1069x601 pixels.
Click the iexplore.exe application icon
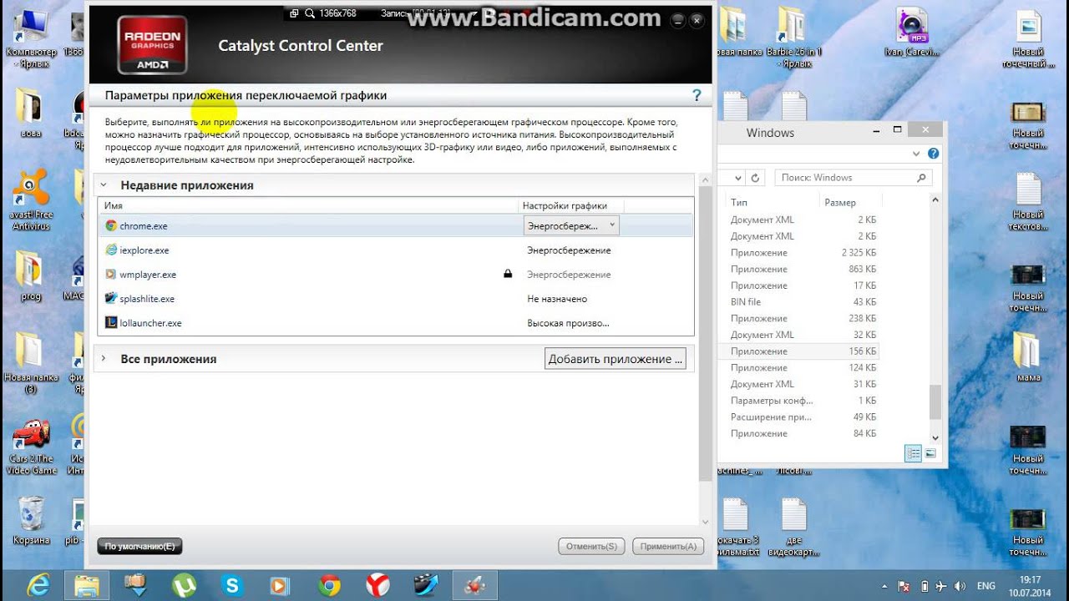111,250
